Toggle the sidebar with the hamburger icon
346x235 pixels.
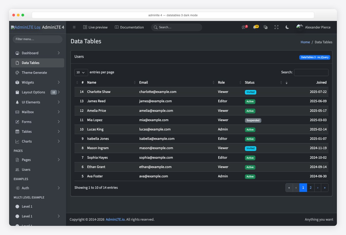[x=74, y=27]
